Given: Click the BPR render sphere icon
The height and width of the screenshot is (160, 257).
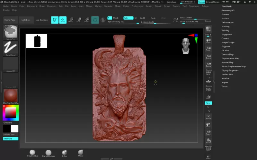Looking at the screenshot, I should (208, 29).
